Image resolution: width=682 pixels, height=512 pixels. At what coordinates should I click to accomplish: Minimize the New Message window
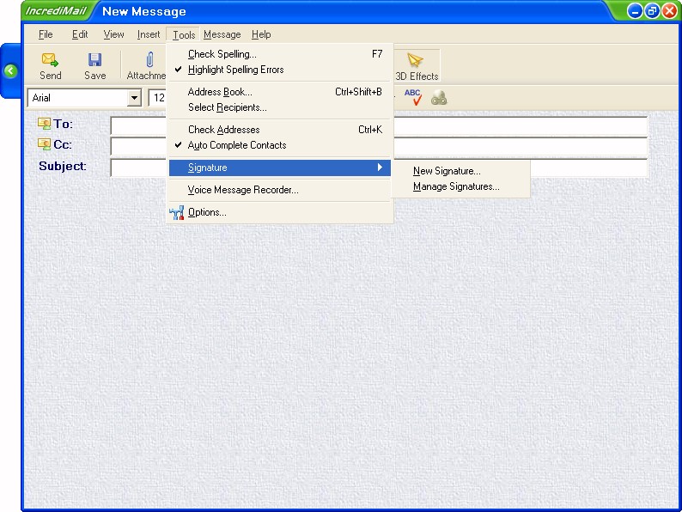(635, 11)
